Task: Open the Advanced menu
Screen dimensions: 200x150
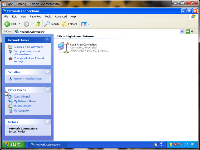Action: click(x=61, y=17)
